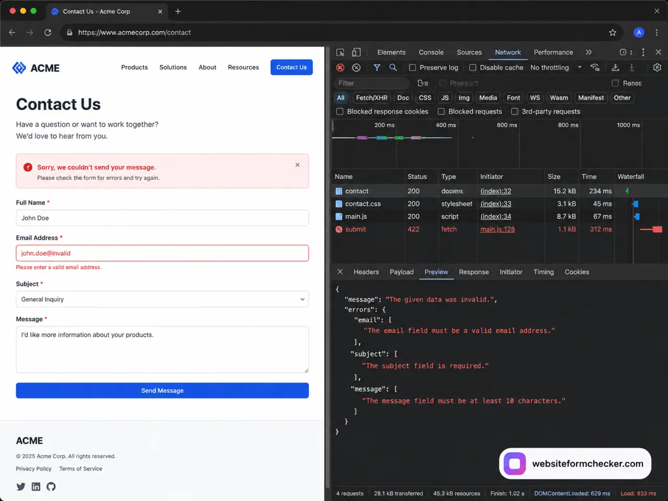Screen dimensions: 668x501
Task: Toggle the checkbox at right end of filter row
Action: (x=615, y=83)
